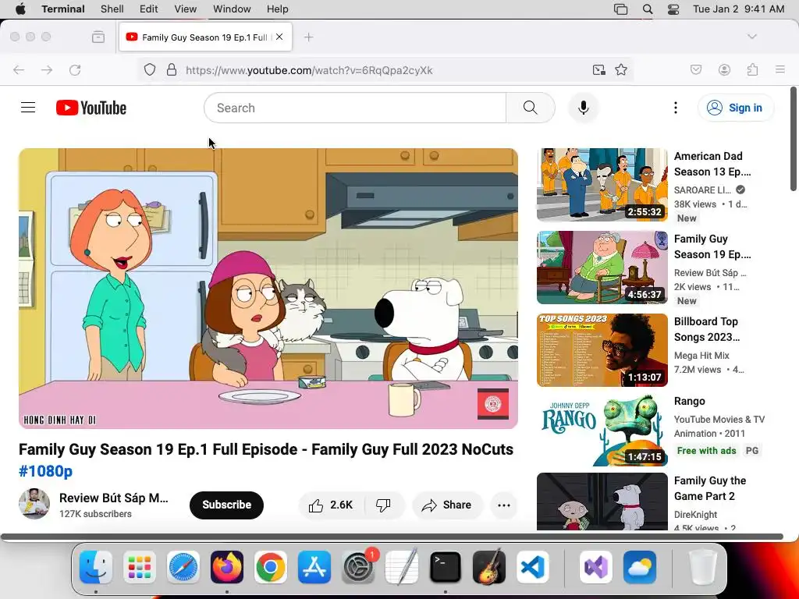Open Trash in the Dock

click(x=703, y=567)
